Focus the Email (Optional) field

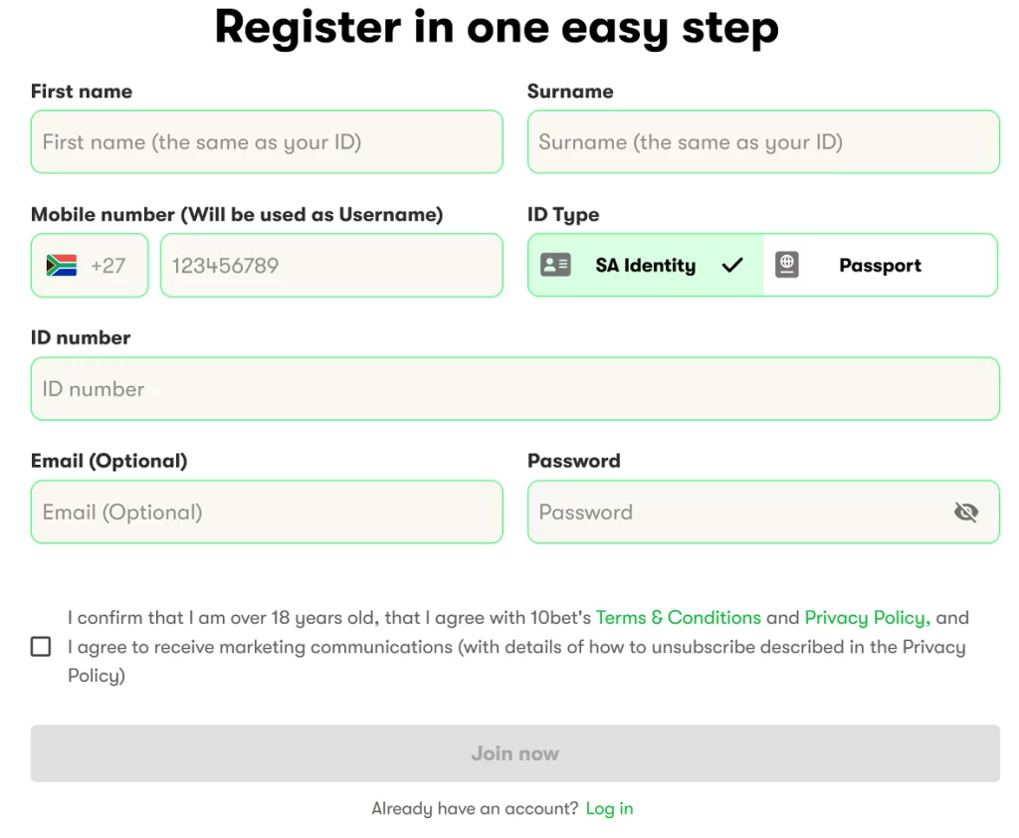(267, 513)
